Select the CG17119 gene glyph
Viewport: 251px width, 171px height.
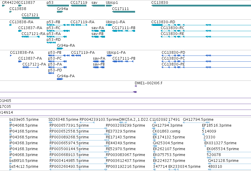pos(78,6)
